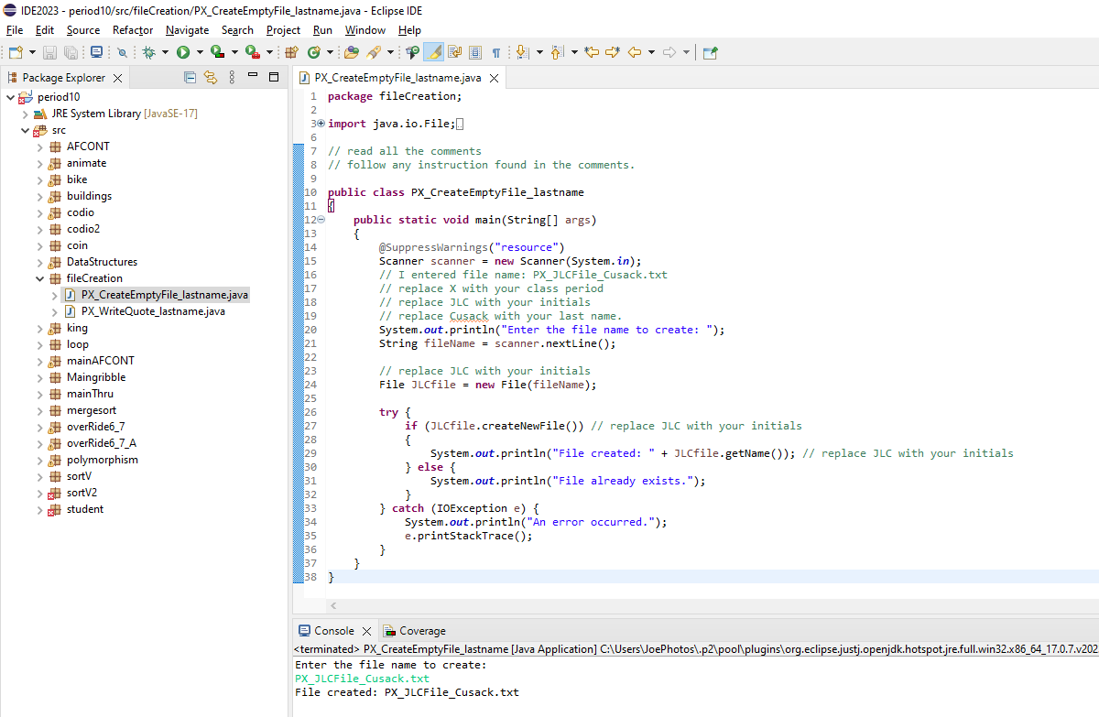The height and width of the screenshot is (717, 1099).
Task: Toggle Show Whitespace Characters pilcrow button
Action: click(x=496, y=53)
